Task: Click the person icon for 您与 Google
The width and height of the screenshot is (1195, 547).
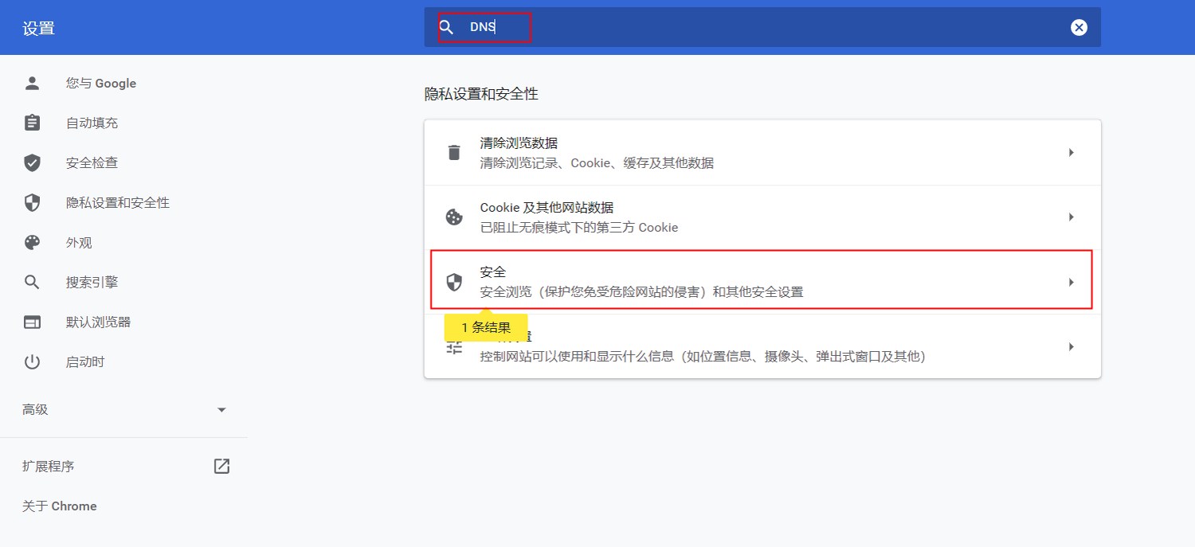Action: click(x=32, y=84)
